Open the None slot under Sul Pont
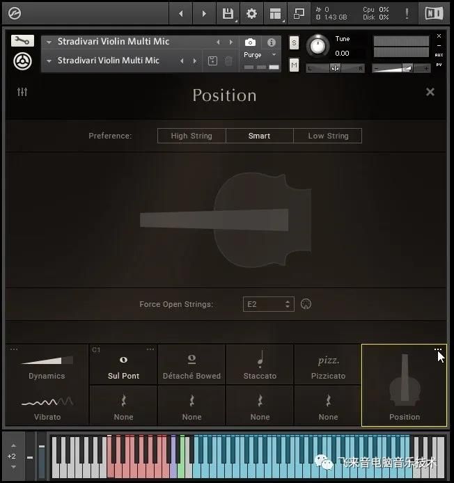 click(x=123, y=406)
